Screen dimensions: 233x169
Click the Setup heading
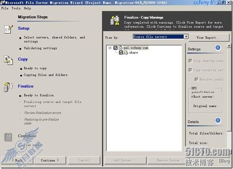24,28
